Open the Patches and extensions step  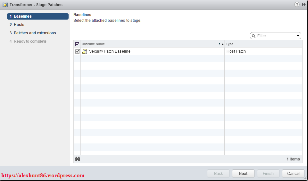[35, 33]
